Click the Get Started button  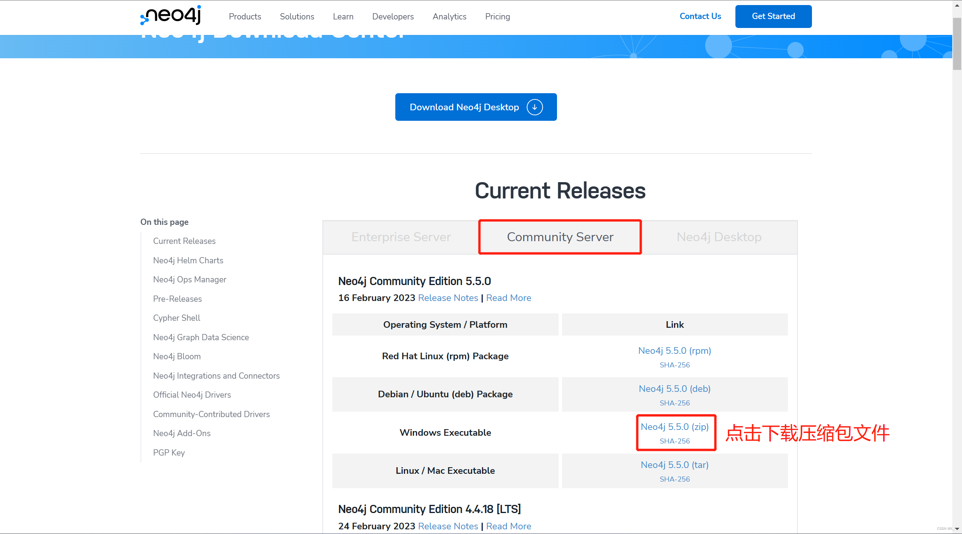click(x=773, y=16)
